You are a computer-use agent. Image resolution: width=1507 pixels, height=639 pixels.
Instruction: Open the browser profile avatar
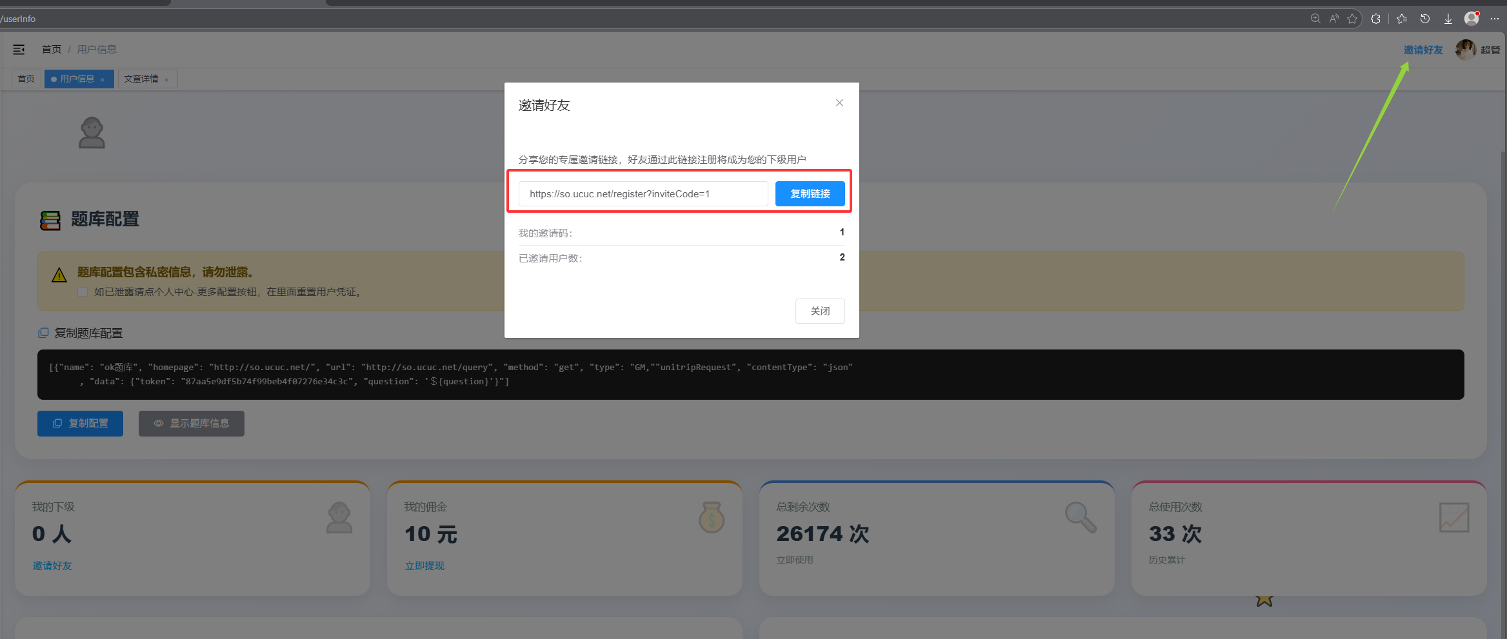click(x=1472, y=18)
